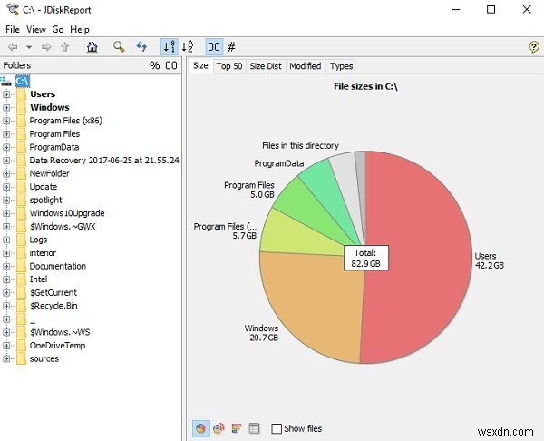
Task: Click the Home folder toolbar icon
Action: tap(92, 46)
